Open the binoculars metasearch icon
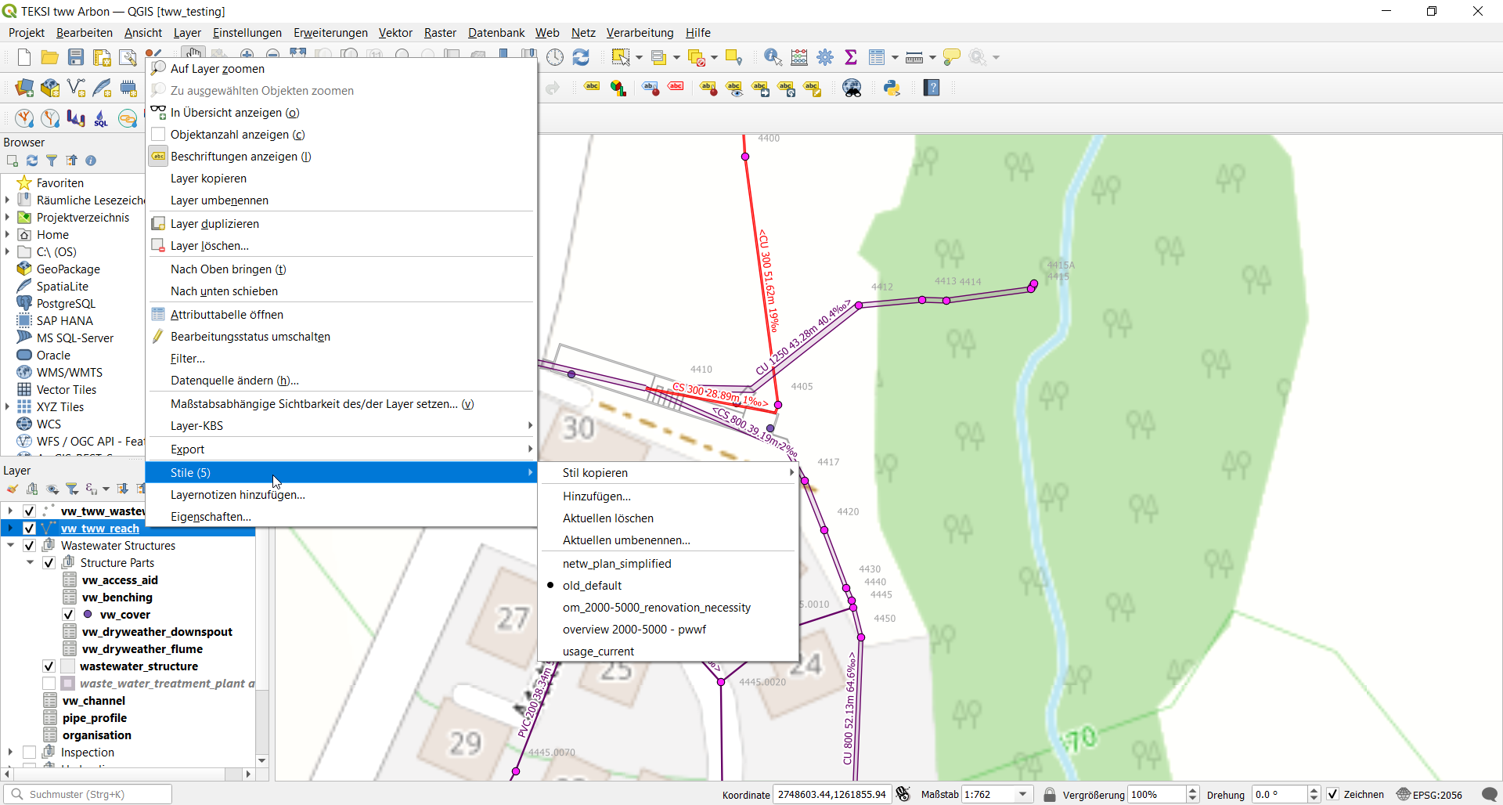The height and width of the screenshot is (805, 1503). 852,88
